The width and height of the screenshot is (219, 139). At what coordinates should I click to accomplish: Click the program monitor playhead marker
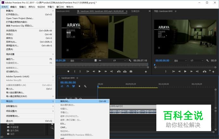[x=155, y=65]
